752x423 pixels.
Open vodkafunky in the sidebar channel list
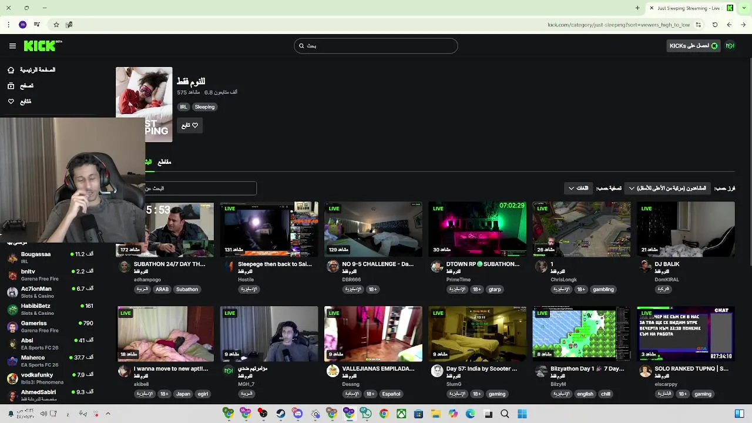50,378
